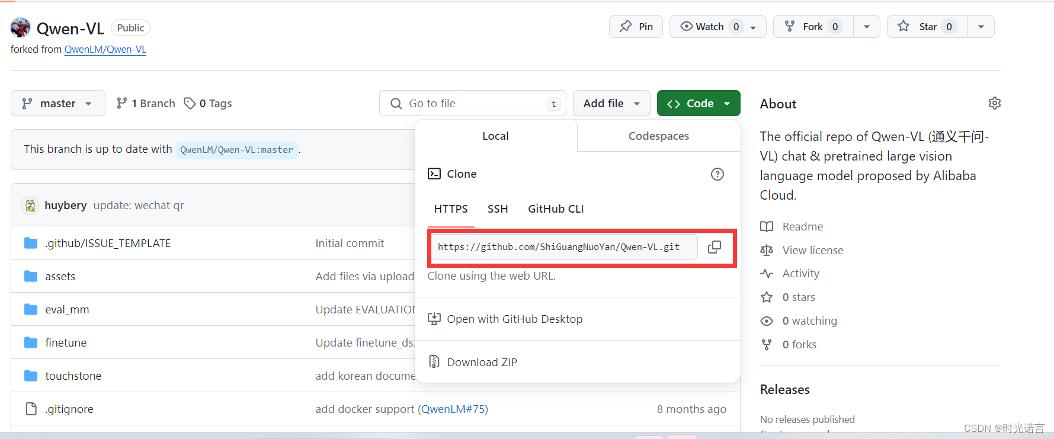Click the tag icon beside 0 Tags

pos(190,104)
